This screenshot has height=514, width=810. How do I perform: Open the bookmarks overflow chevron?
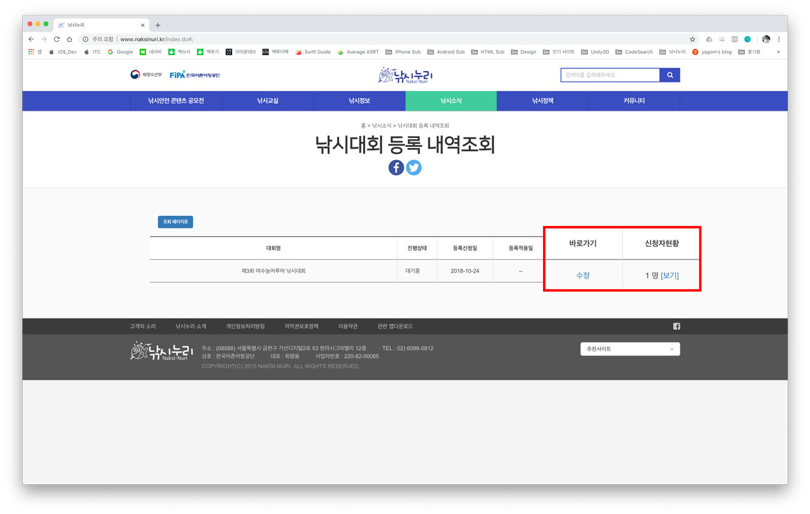coord(779,52)
